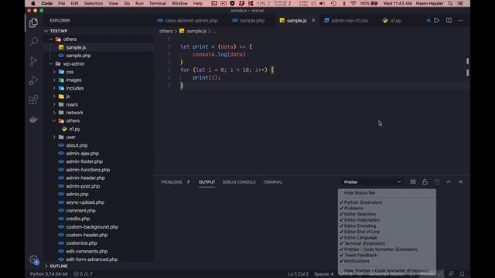Open macOS Control Center icon
Screen dimensions: 495x278
click(460, 3)
